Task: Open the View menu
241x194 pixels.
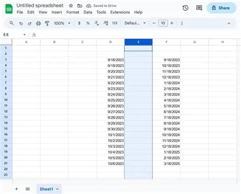Action: pos(43,12)
